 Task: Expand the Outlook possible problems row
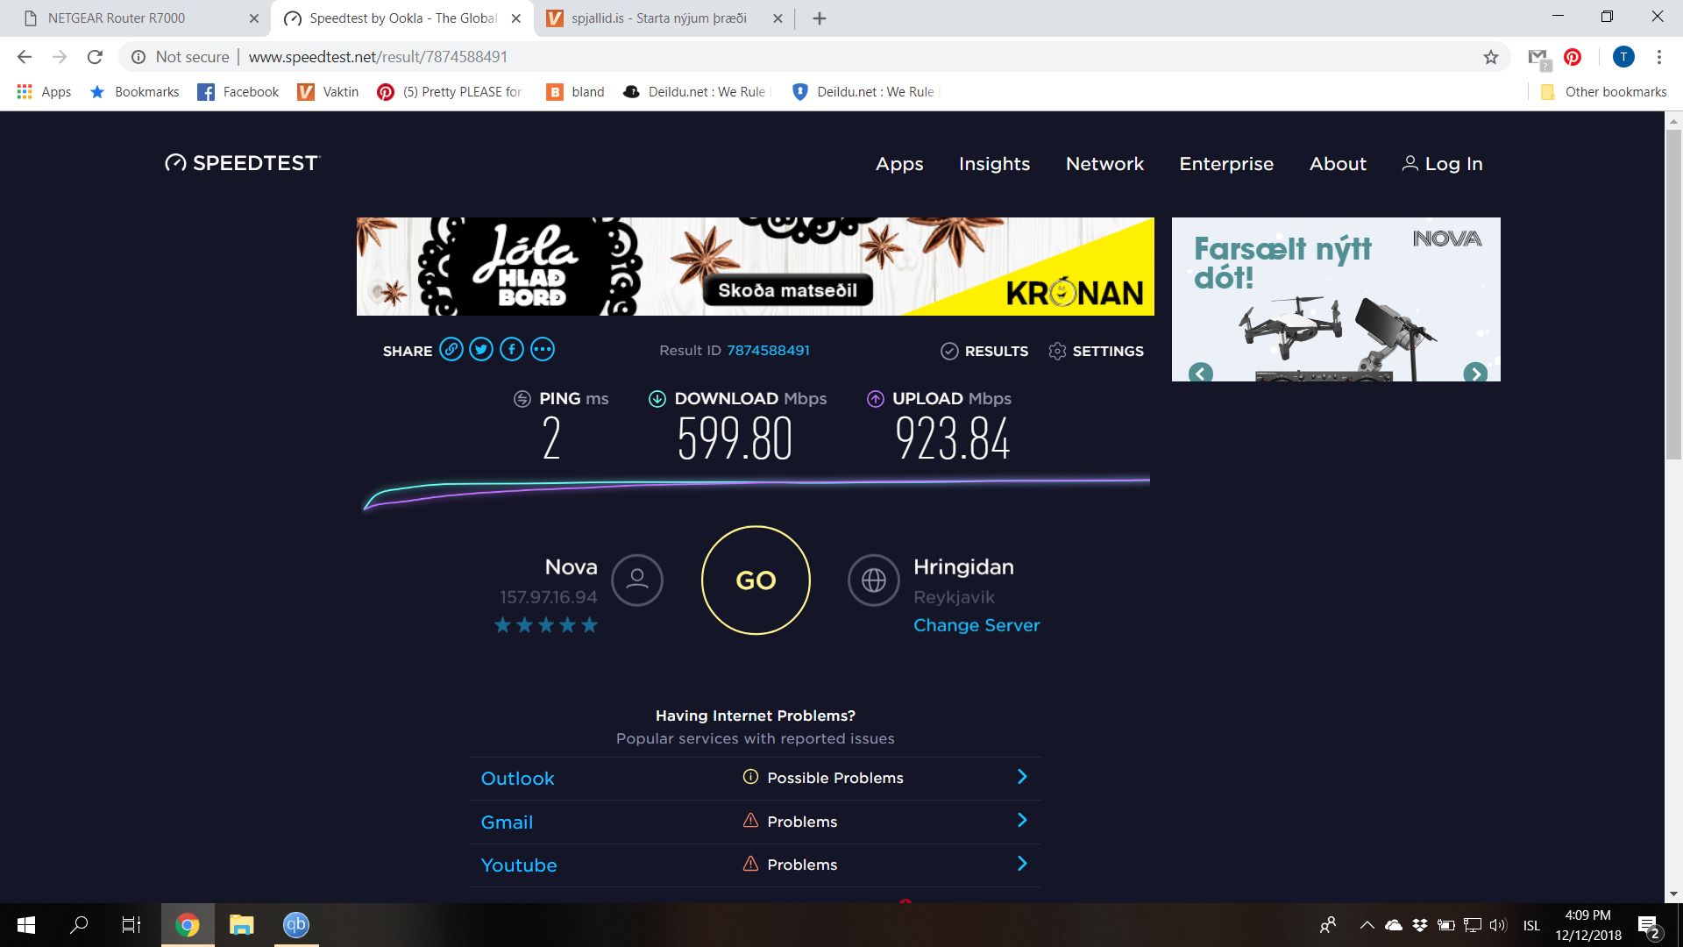1021,777
